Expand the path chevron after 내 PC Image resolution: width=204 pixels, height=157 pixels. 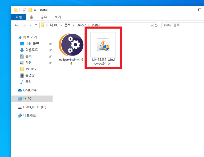coord(61,25)
